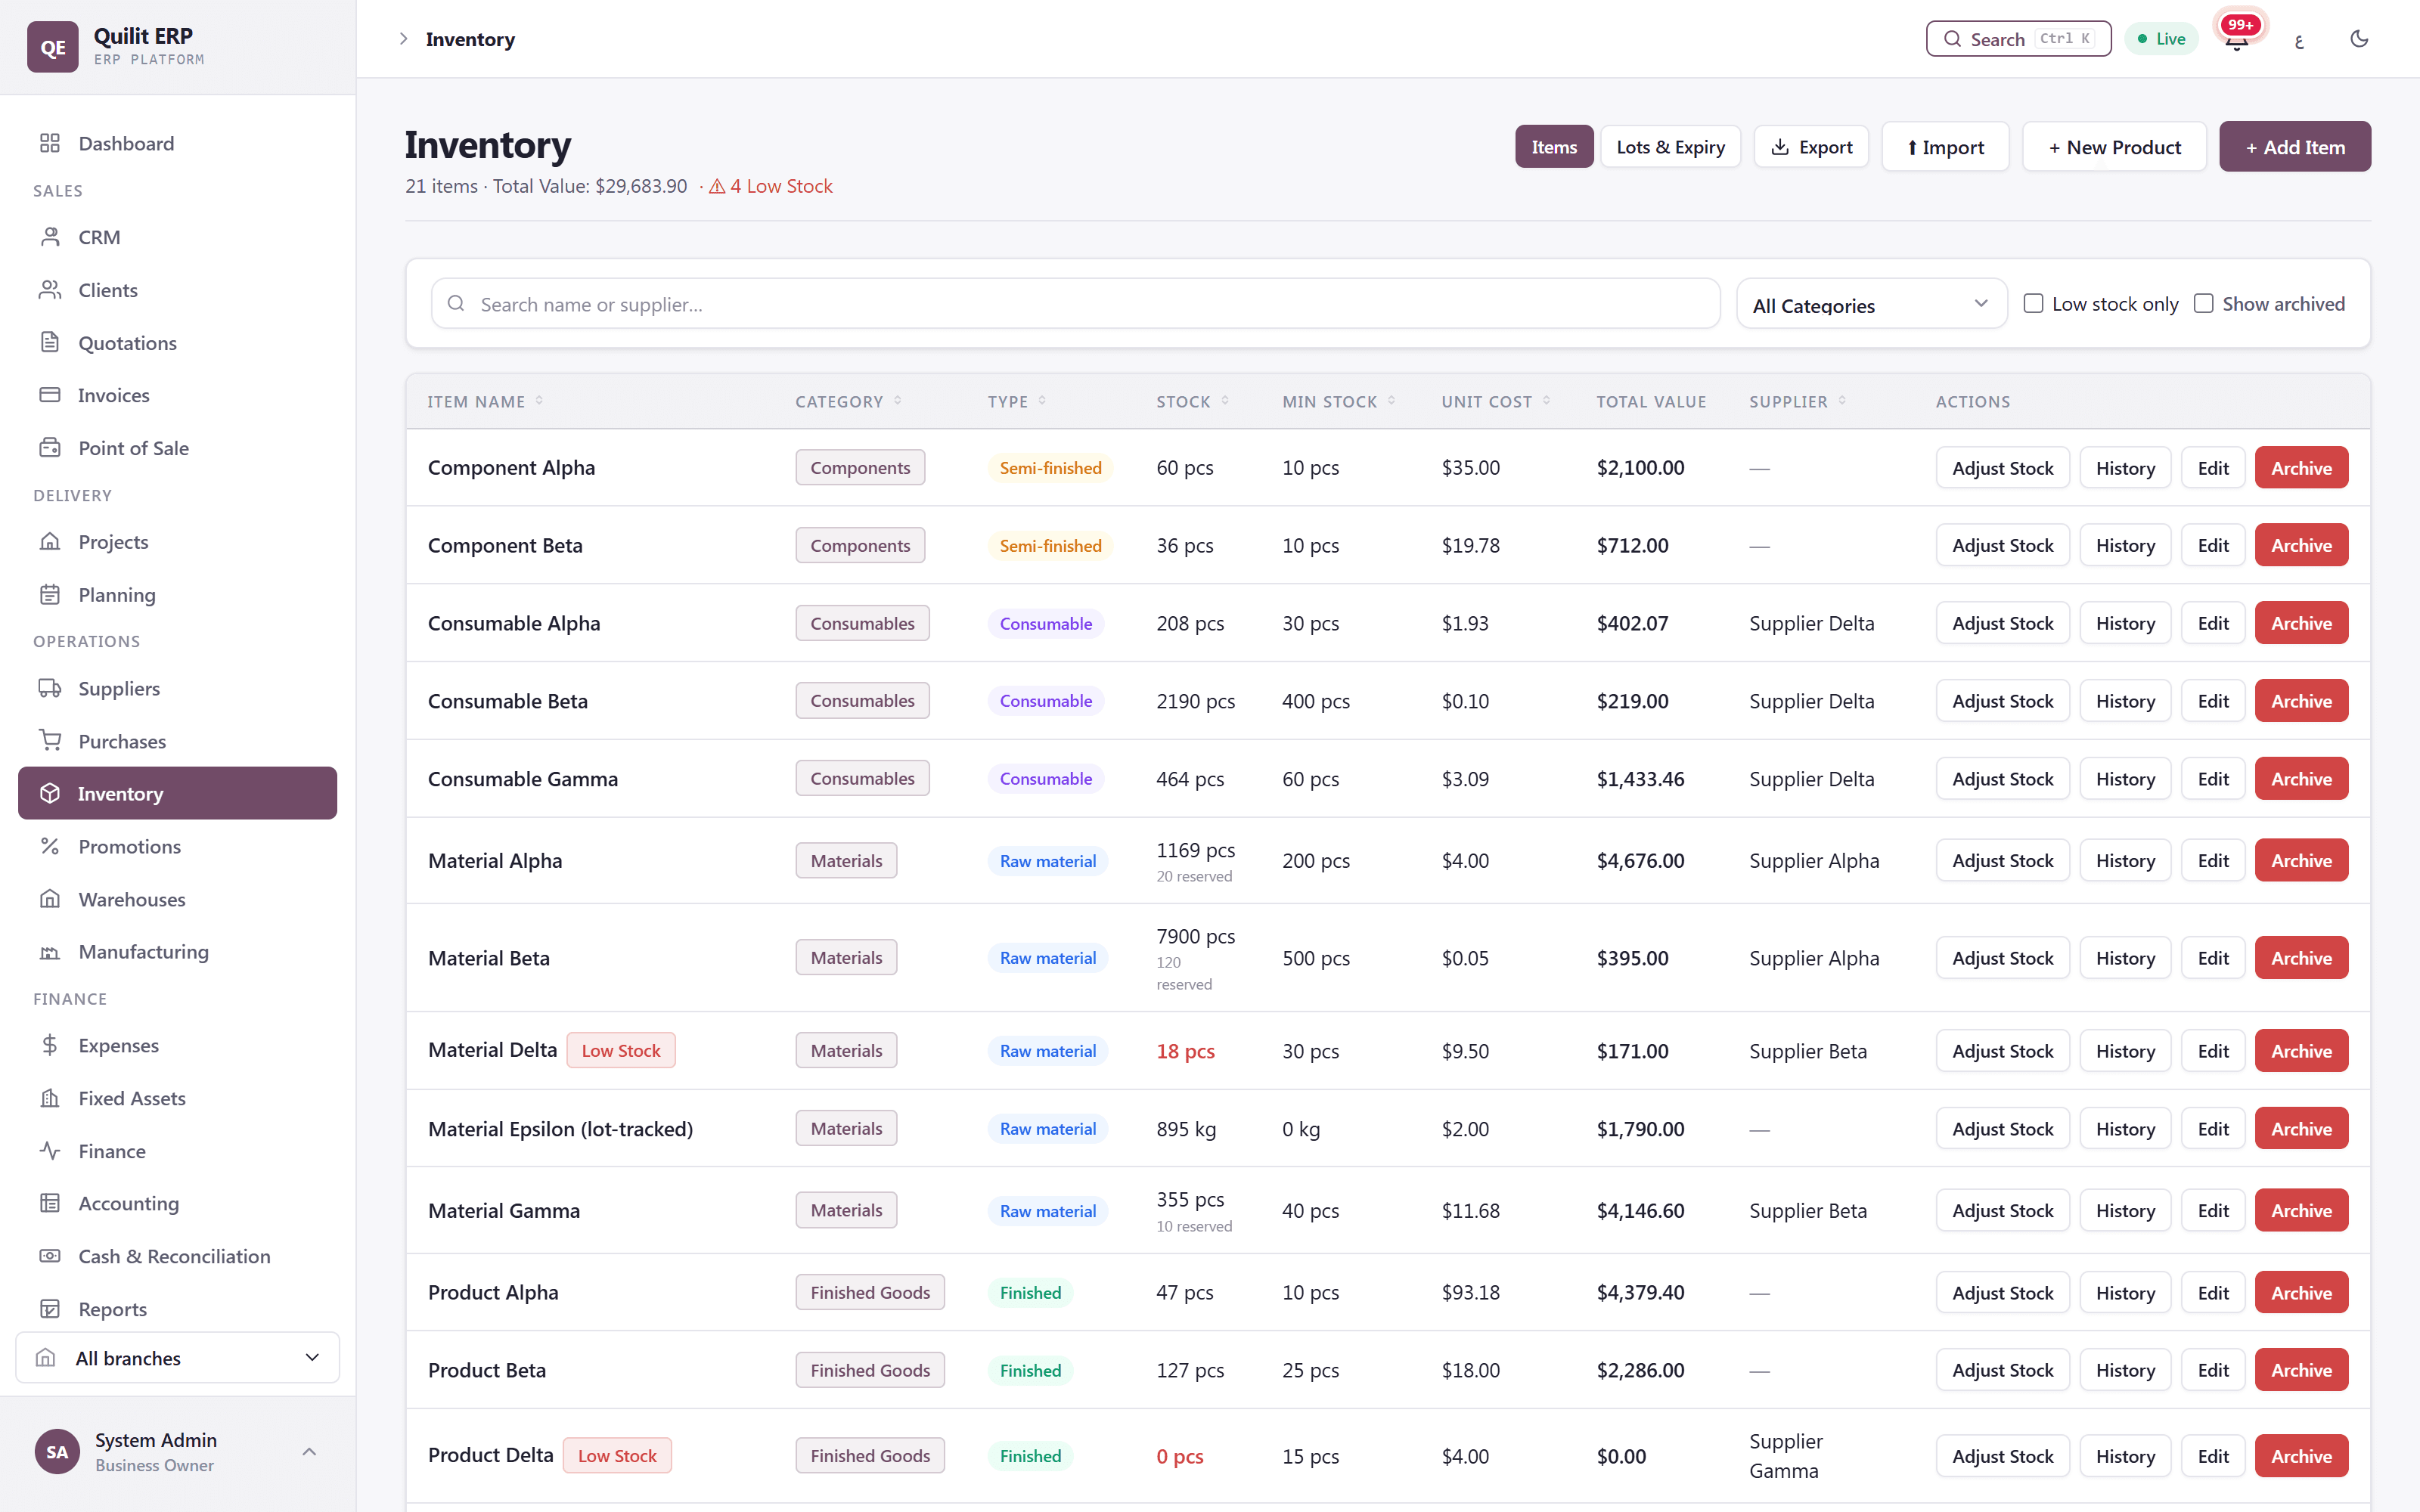Click the Dashboard grid icon
Screen dimensions: 2420x1512
pos(50,143)
